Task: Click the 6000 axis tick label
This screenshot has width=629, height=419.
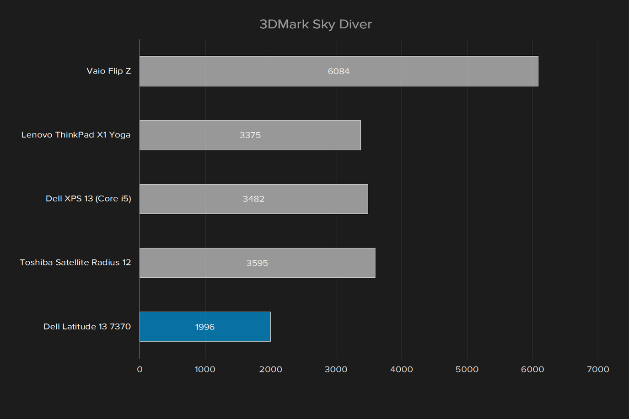Action: 532,369
